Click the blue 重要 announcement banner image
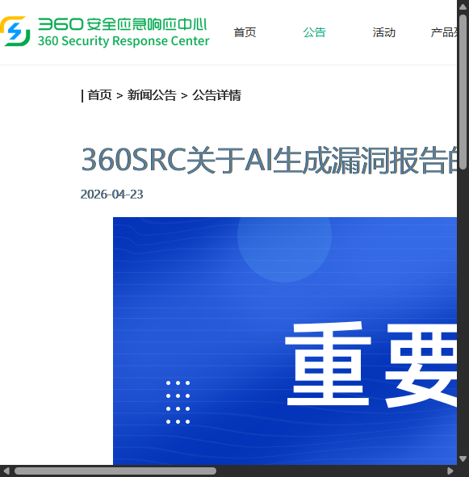 (x=285, y=341)
